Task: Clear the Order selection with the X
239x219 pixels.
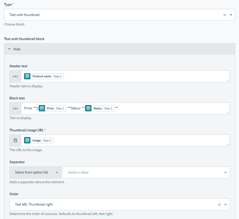Action: click(x=219, y=205)
